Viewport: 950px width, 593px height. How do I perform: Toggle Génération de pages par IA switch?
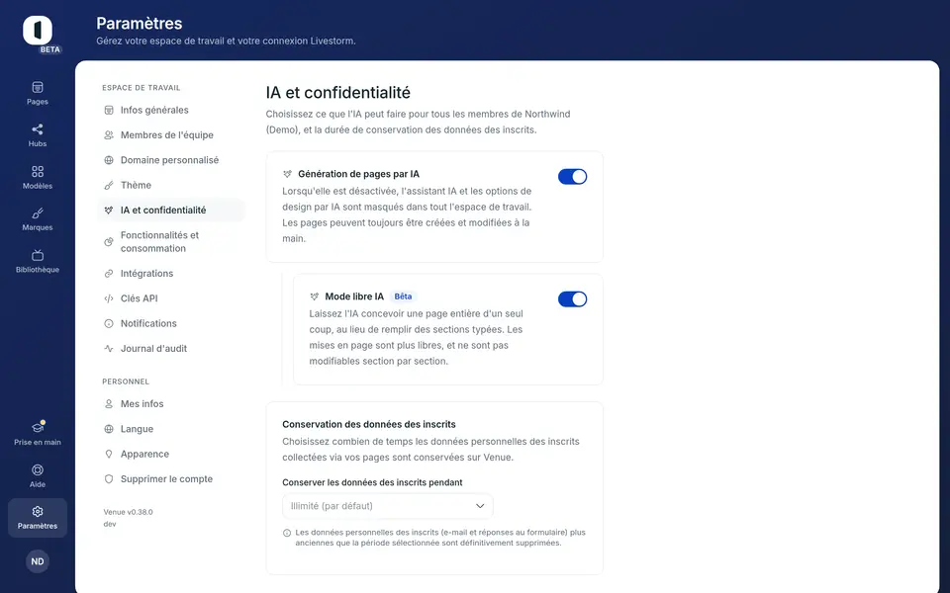coord(573,177)
